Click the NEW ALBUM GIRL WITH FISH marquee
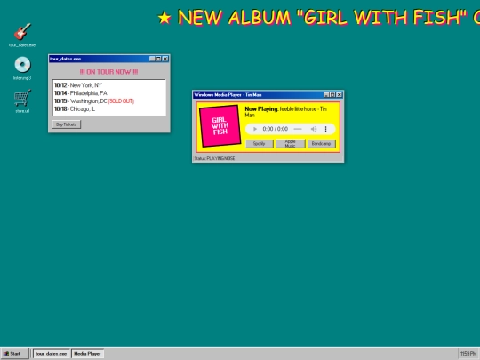Image resolution: width=480 pixels, height=360 pixels. (318, 18)
